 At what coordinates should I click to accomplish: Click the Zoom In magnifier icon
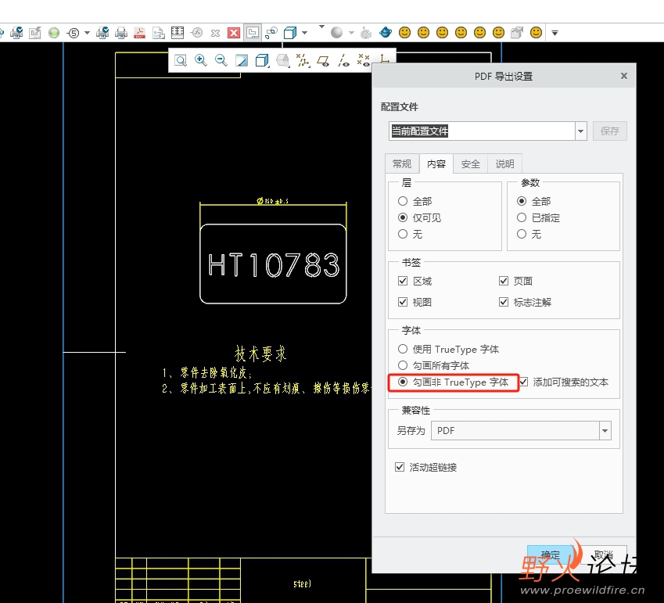tap(201, 60)
